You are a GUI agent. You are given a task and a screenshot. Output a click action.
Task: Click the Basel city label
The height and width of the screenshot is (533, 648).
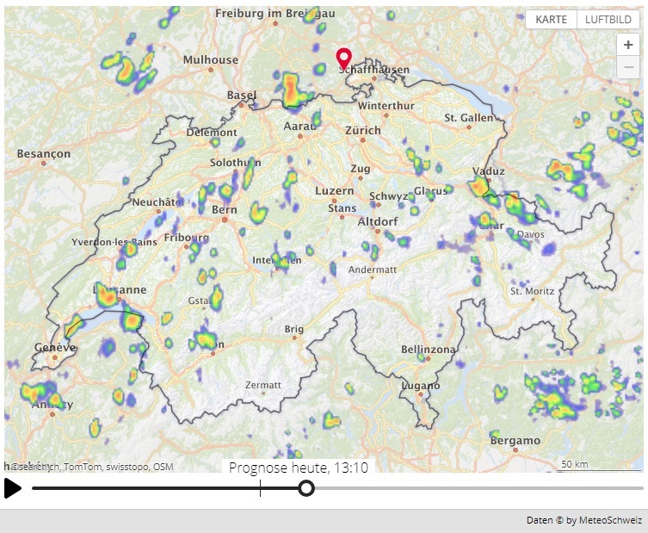(x=242, y=95)
